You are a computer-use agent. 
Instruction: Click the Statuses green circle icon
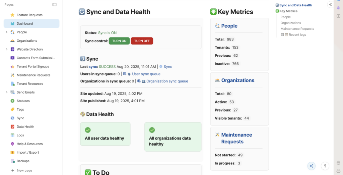(12, 101)
